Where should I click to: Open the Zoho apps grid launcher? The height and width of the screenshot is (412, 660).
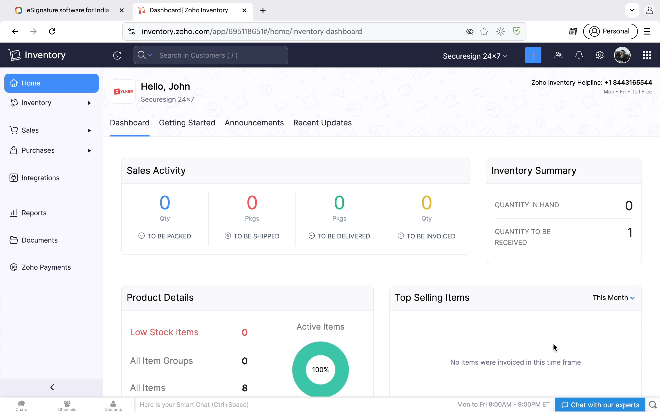point(647,55)
